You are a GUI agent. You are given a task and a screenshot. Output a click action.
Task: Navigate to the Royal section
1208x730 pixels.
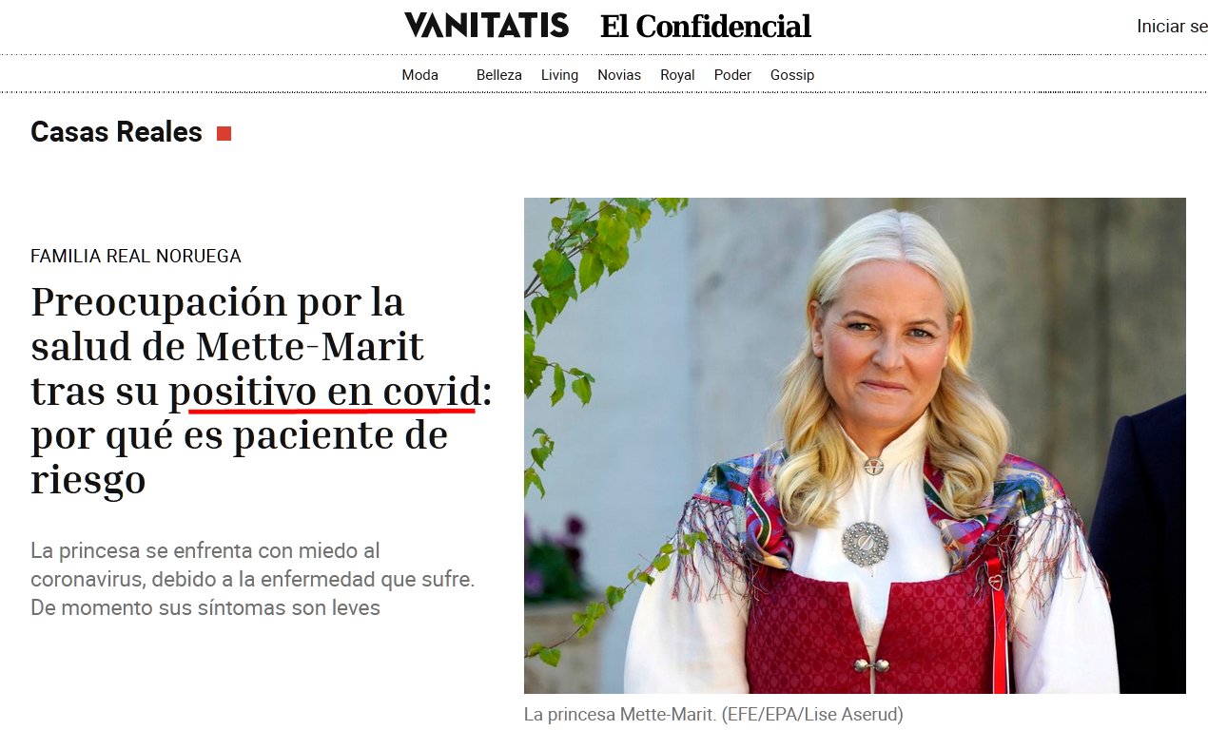(677, 75)
